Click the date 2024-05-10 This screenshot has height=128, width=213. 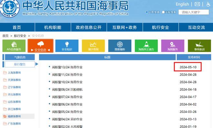tap(188, 67)
